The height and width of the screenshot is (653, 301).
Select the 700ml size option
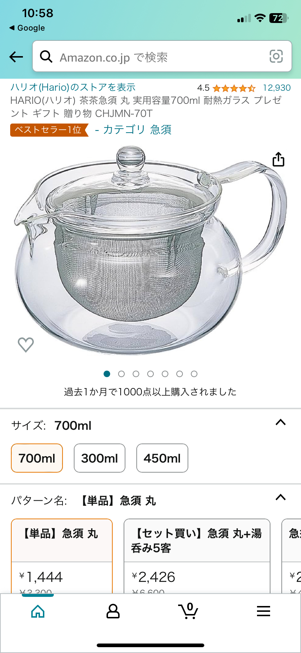click(x=37, y=458)
